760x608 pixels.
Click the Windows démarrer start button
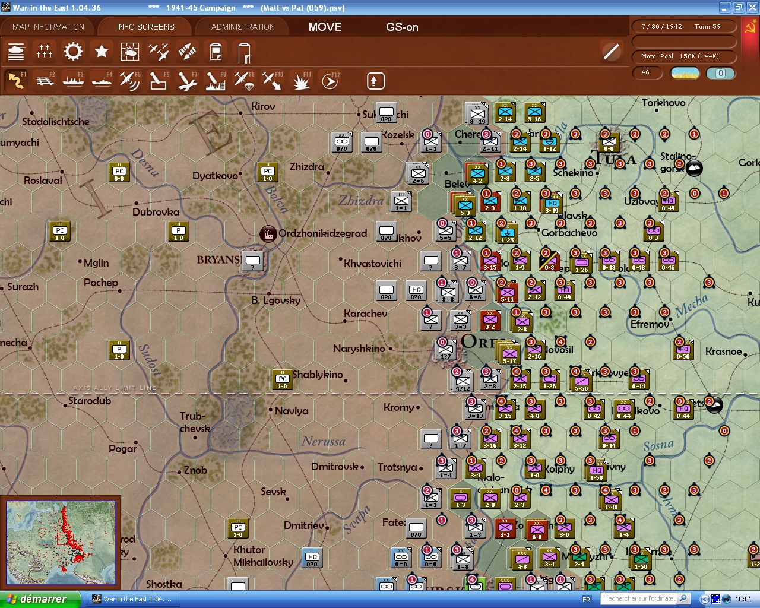point(40,599)
